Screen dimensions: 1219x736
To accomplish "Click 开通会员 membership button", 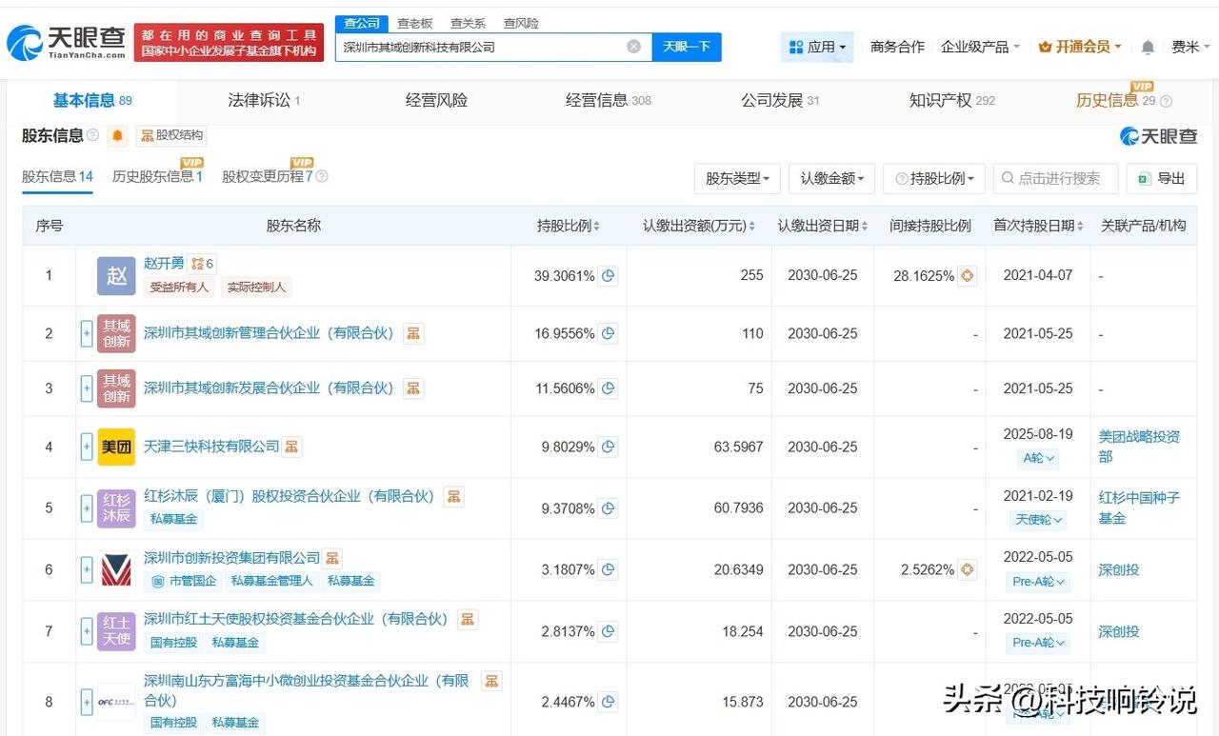I will [1080, 47].
